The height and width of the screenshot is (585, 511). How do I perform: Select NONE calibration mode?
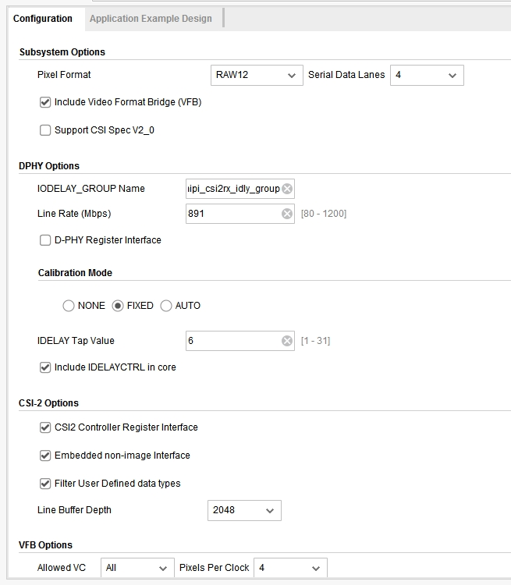pyautogui.click(x=69, y=306)
